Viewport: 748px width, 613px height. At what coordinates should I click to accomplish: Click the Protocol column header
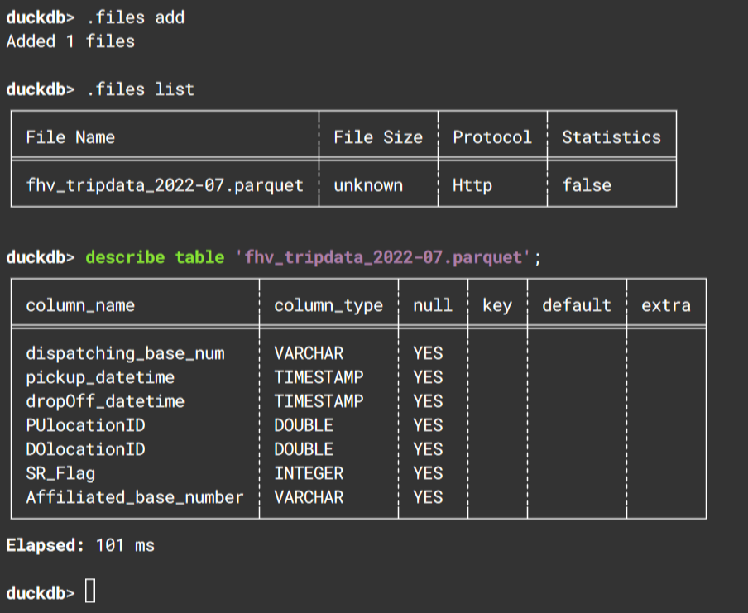pos(491,137)
